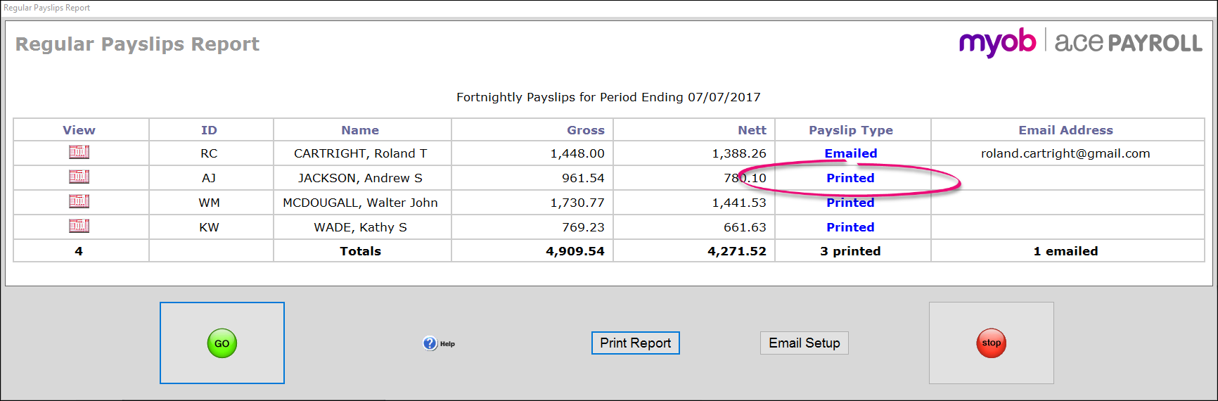
Task: Click the name JACKSON, Andrew S
Action: point(361,178)
